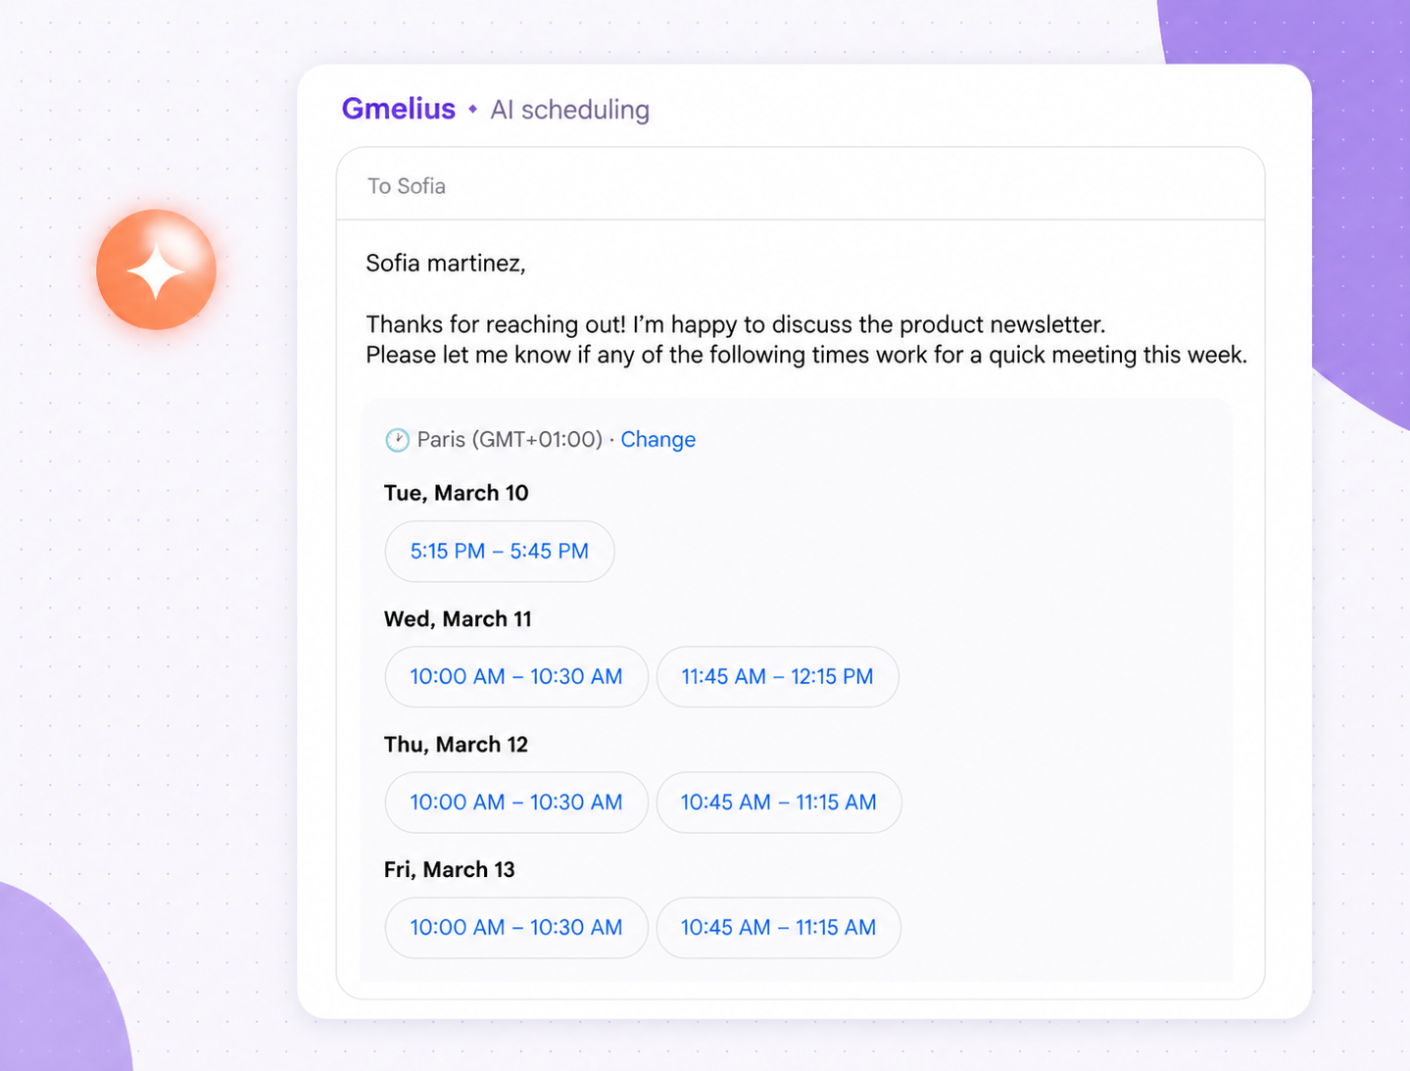Choose Wednesday 10:00 AM – 10:30 AM slot
This screenshot has height=1071, width=1410.
(516, 677)
